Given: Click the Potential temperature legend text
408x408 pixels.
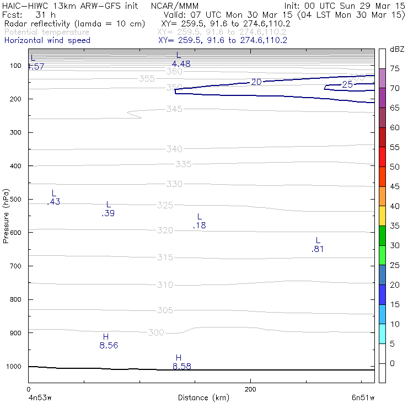Looking at the screenshot, I should pyautogui.click(x=47, y=32).
